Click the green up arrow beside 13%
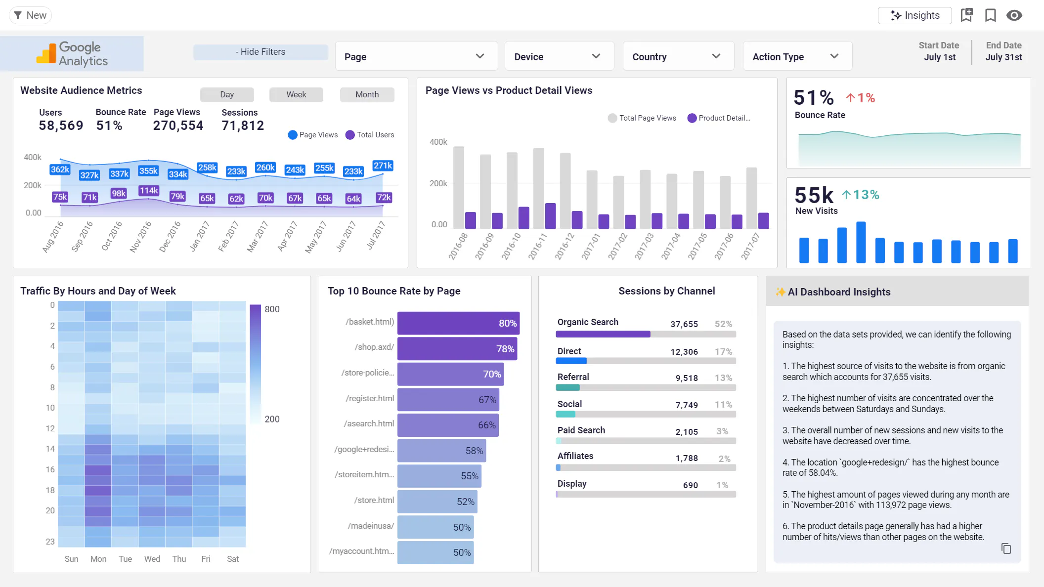The height and width of the screenshot is (587, 1044). tap(846, 195)
